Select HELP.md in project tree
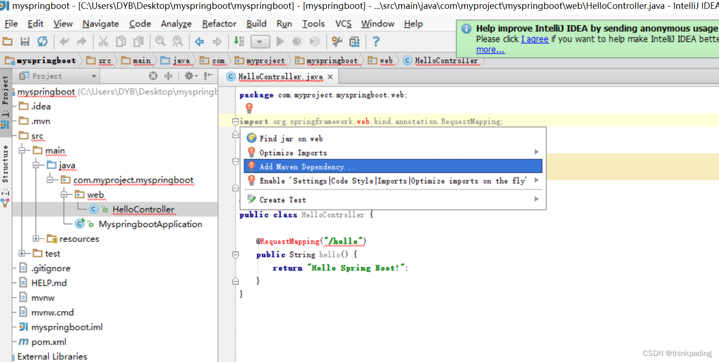This screenshot has height=362, width=719. (x=49, y=283)
